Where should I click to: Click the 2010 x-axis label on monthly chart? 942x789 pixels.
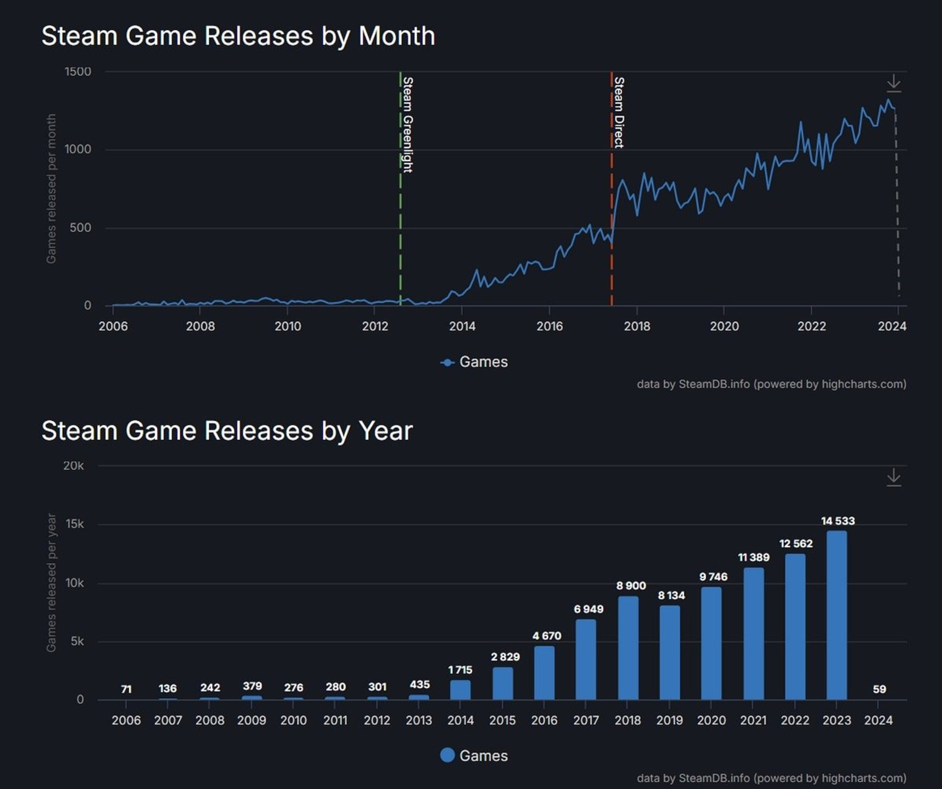coord(288,326)
